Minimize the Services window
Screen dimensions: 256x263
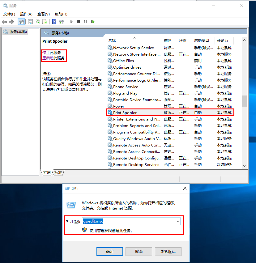pos(214,6)
